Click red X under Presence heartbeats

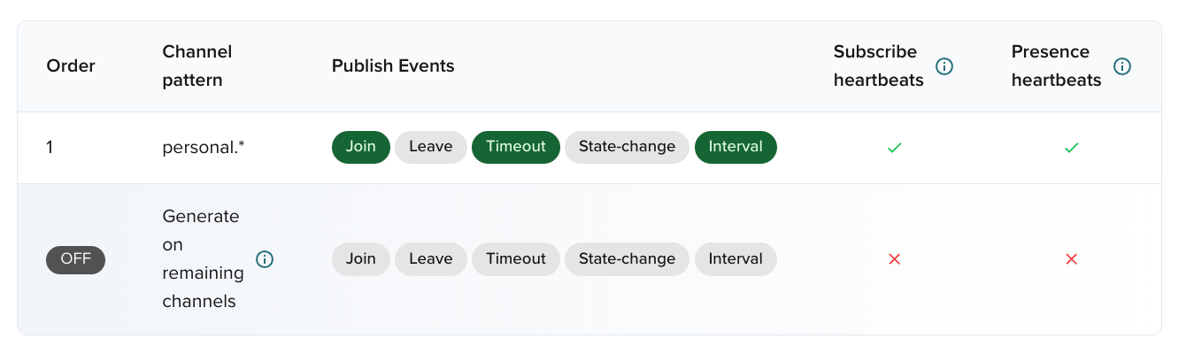pyautogui.click(x=1071, y=259)
